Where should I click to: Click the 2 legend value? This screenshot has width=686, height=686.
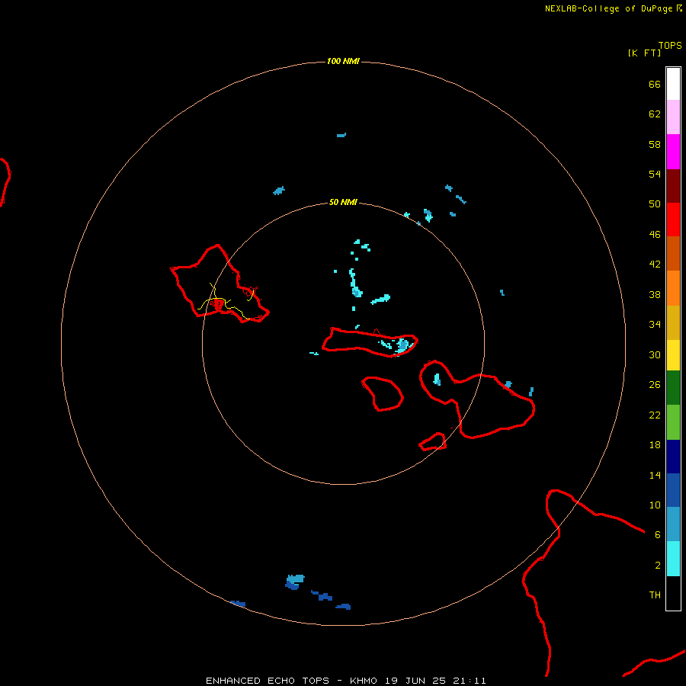[x=658, y=566]
